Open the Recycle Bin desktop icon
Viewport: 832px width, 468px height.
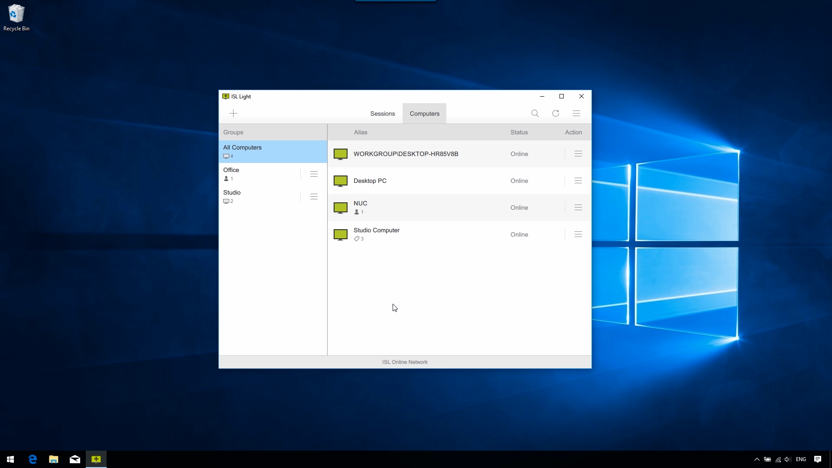[x=16, y=18]
